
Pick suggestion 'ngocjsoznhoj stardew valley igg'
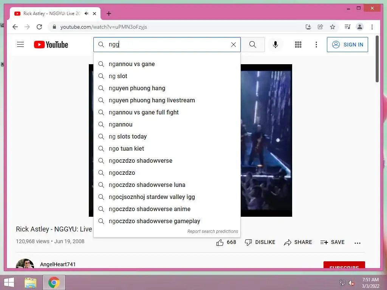point(167,197)
